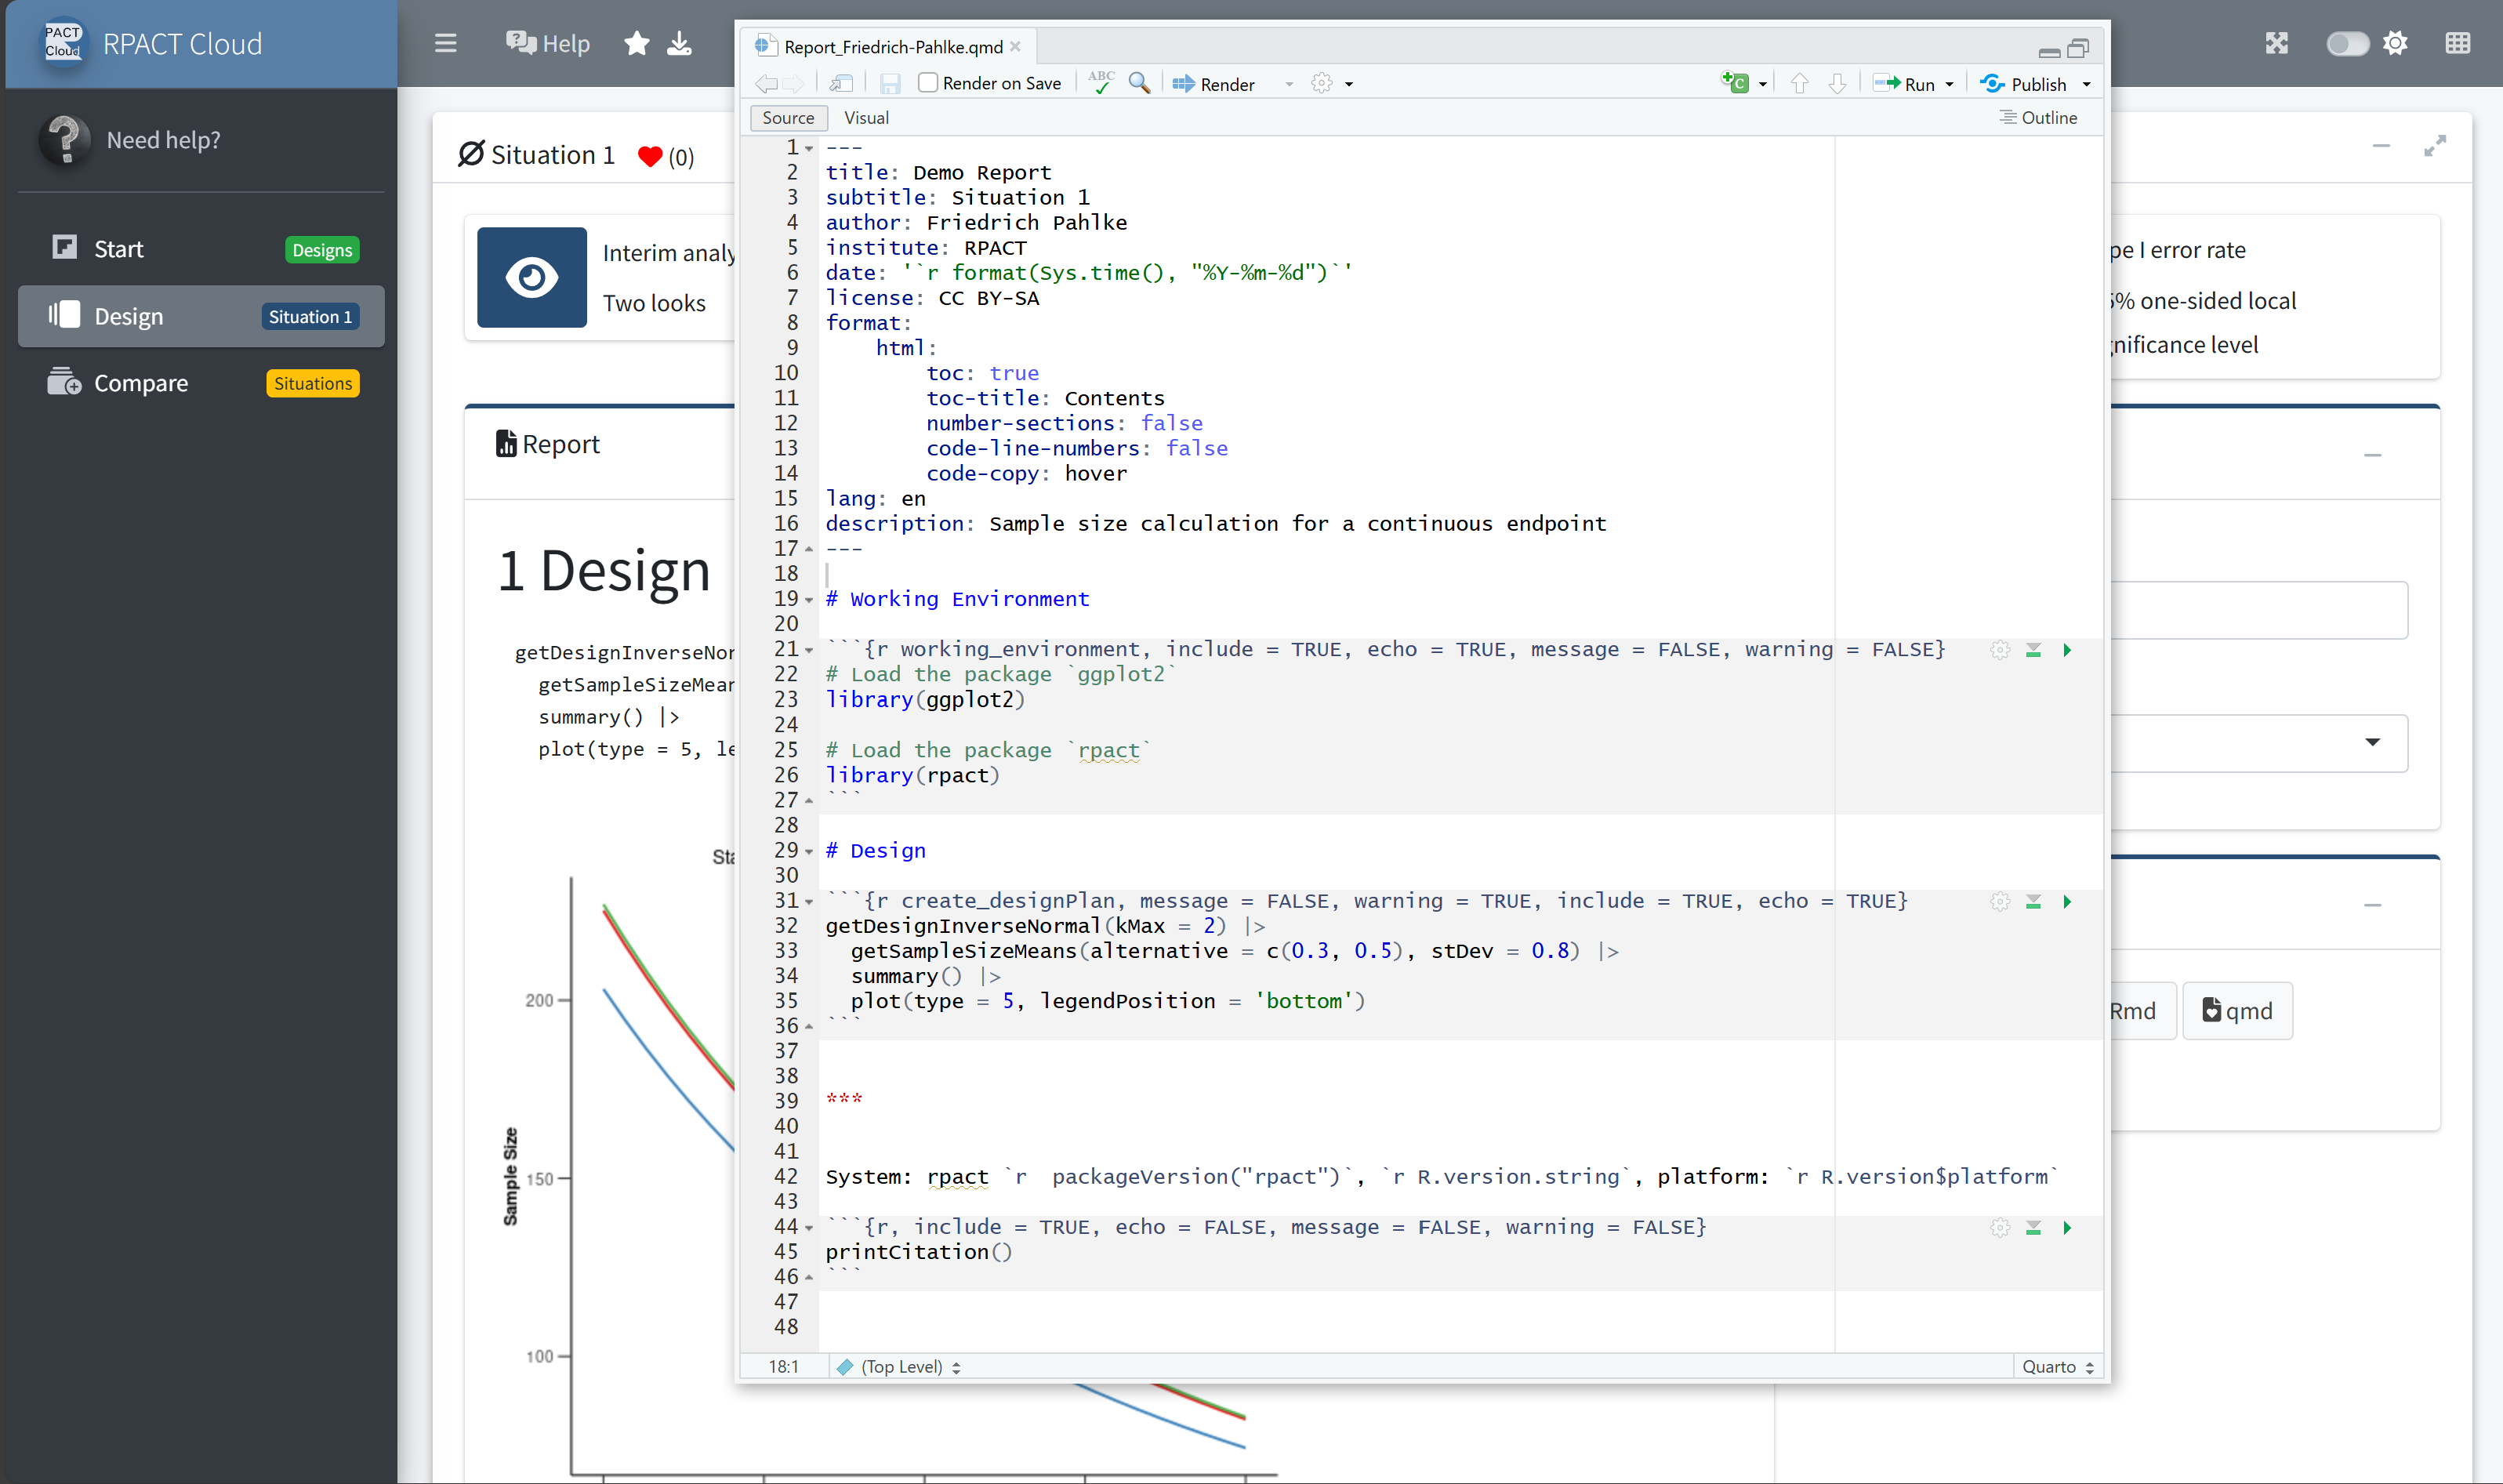The image size is (2503, 1484).
Task: Switch to the Visual editor tab
Action: 865,118
